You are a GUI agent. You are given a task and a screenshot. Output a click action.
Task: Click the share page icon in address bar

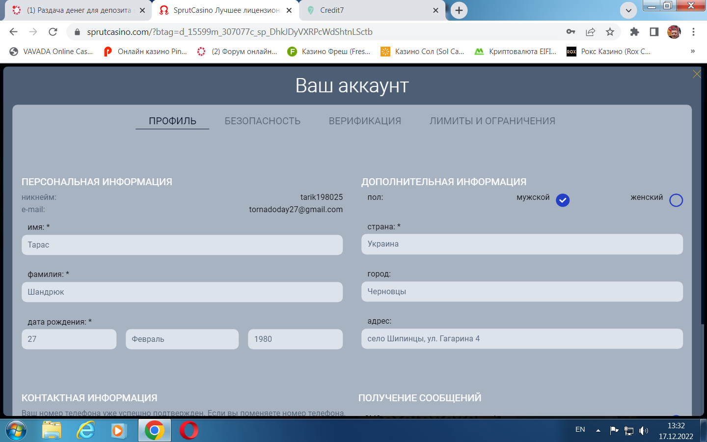click(590, 32)
